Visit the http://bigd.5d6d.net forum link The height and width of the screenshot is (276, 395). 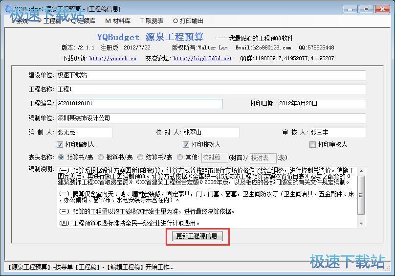pyautogui.click(x=202, y=59)
